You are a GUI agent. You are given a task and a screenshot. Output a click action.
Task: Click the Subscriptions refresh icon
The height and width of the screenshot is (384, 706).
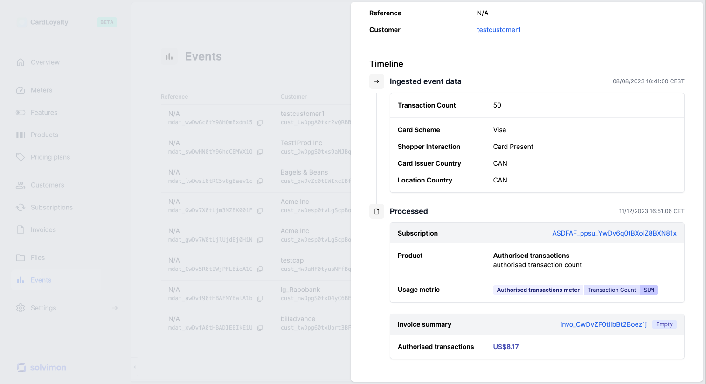point(21,208)
